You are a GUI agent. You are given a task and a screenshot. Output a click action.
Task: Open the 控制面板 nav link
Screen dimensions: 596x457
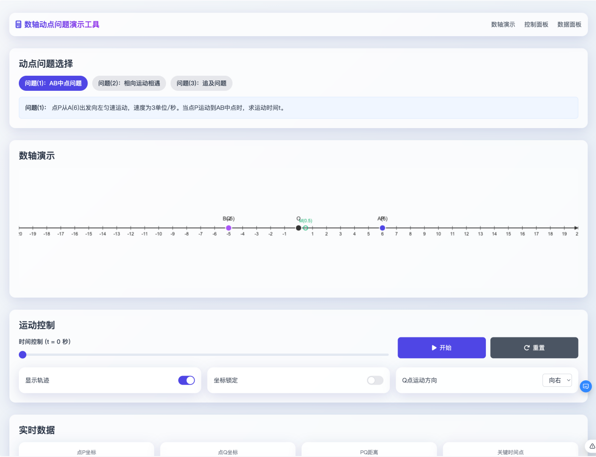[536, 24]
